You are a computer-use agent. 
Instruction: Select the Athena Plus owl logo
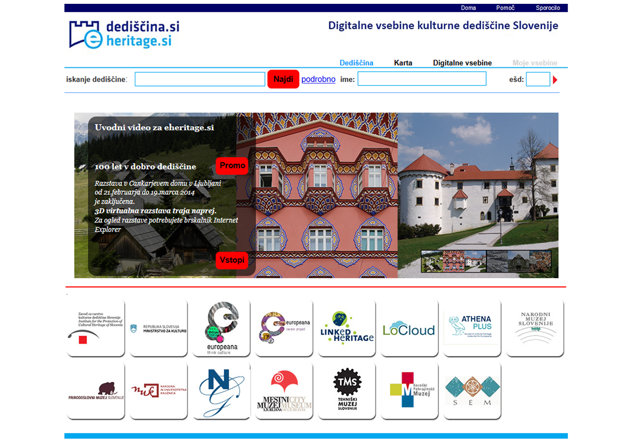pos(472,328)
